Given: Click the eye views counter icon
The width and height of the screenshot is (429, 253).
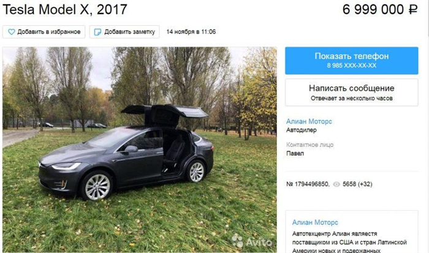Looking at the screenshot, I should coord(336,184).
